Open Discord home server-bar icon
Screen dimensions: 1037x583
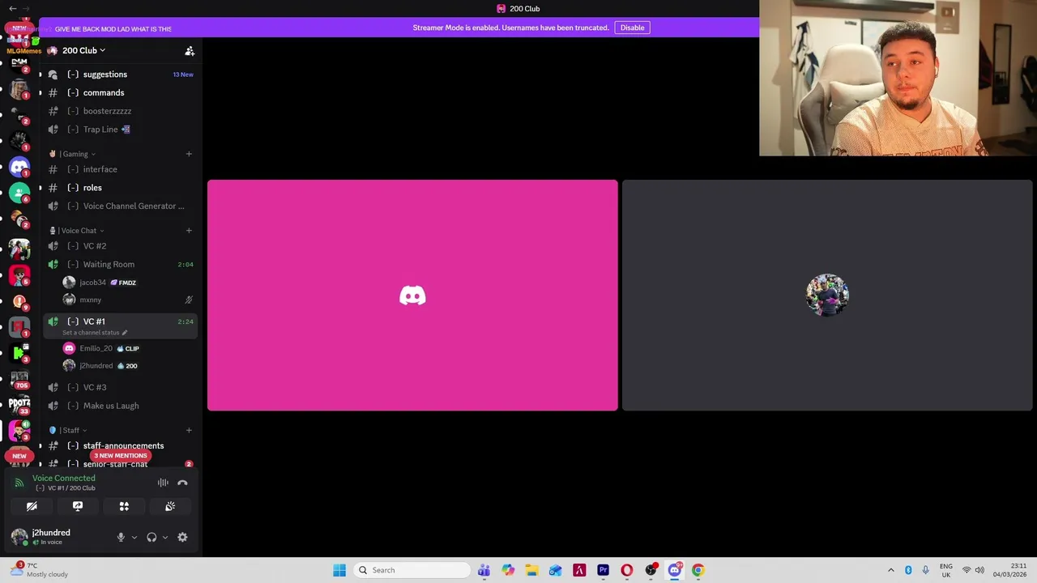tap(19, 167)
